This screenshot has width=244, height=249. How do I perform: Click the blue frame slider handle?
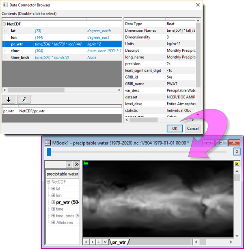49,152
